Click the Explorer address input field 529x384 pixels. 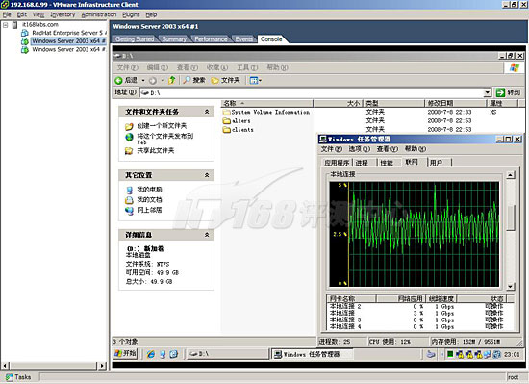pos(312,92)
